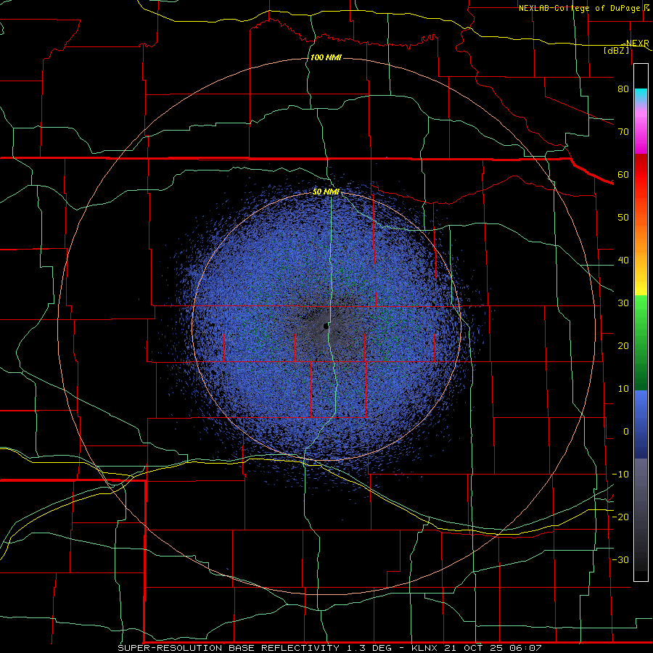
Task: Click the -10 value on the dBZ scale
Action: [620, 475]
